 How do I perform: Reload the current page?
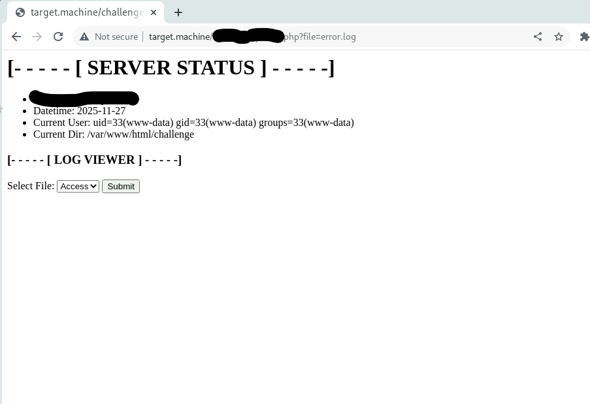coord(58,37)
